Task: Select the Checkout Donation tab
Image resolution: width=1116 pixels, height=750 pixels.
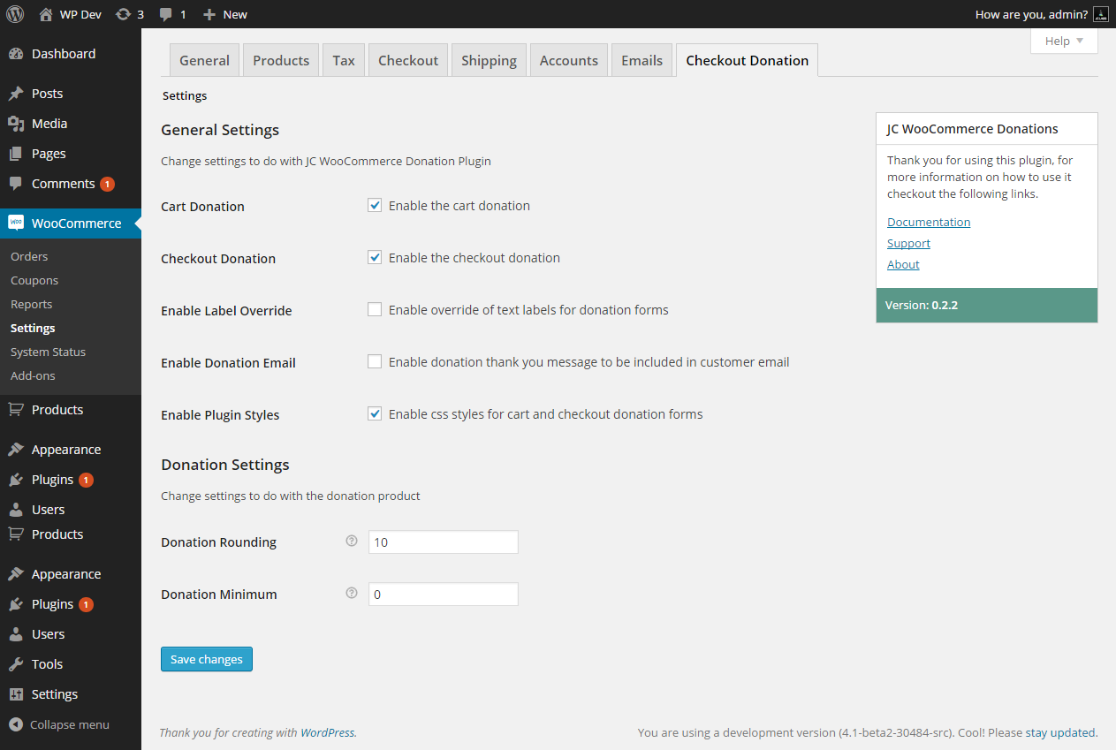Action: 748,60
